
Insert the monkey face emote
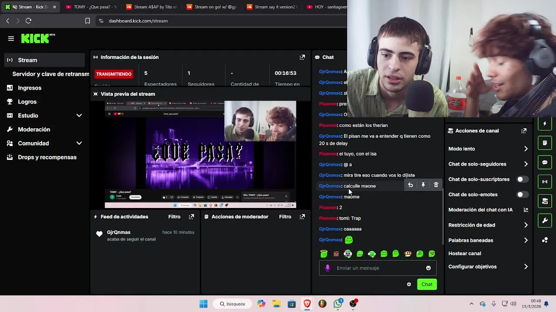tap(407, 254)
